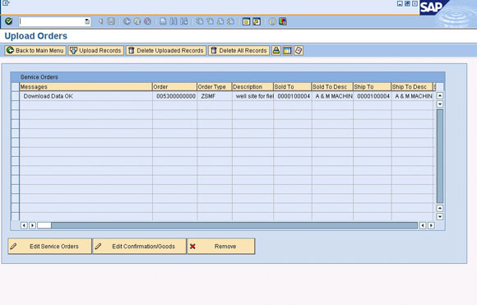The width and height of the screenshot is (477, 305).
Task: Click the A & M MACHIN cell under Ship To Desc
Action: tap(412, 96)
